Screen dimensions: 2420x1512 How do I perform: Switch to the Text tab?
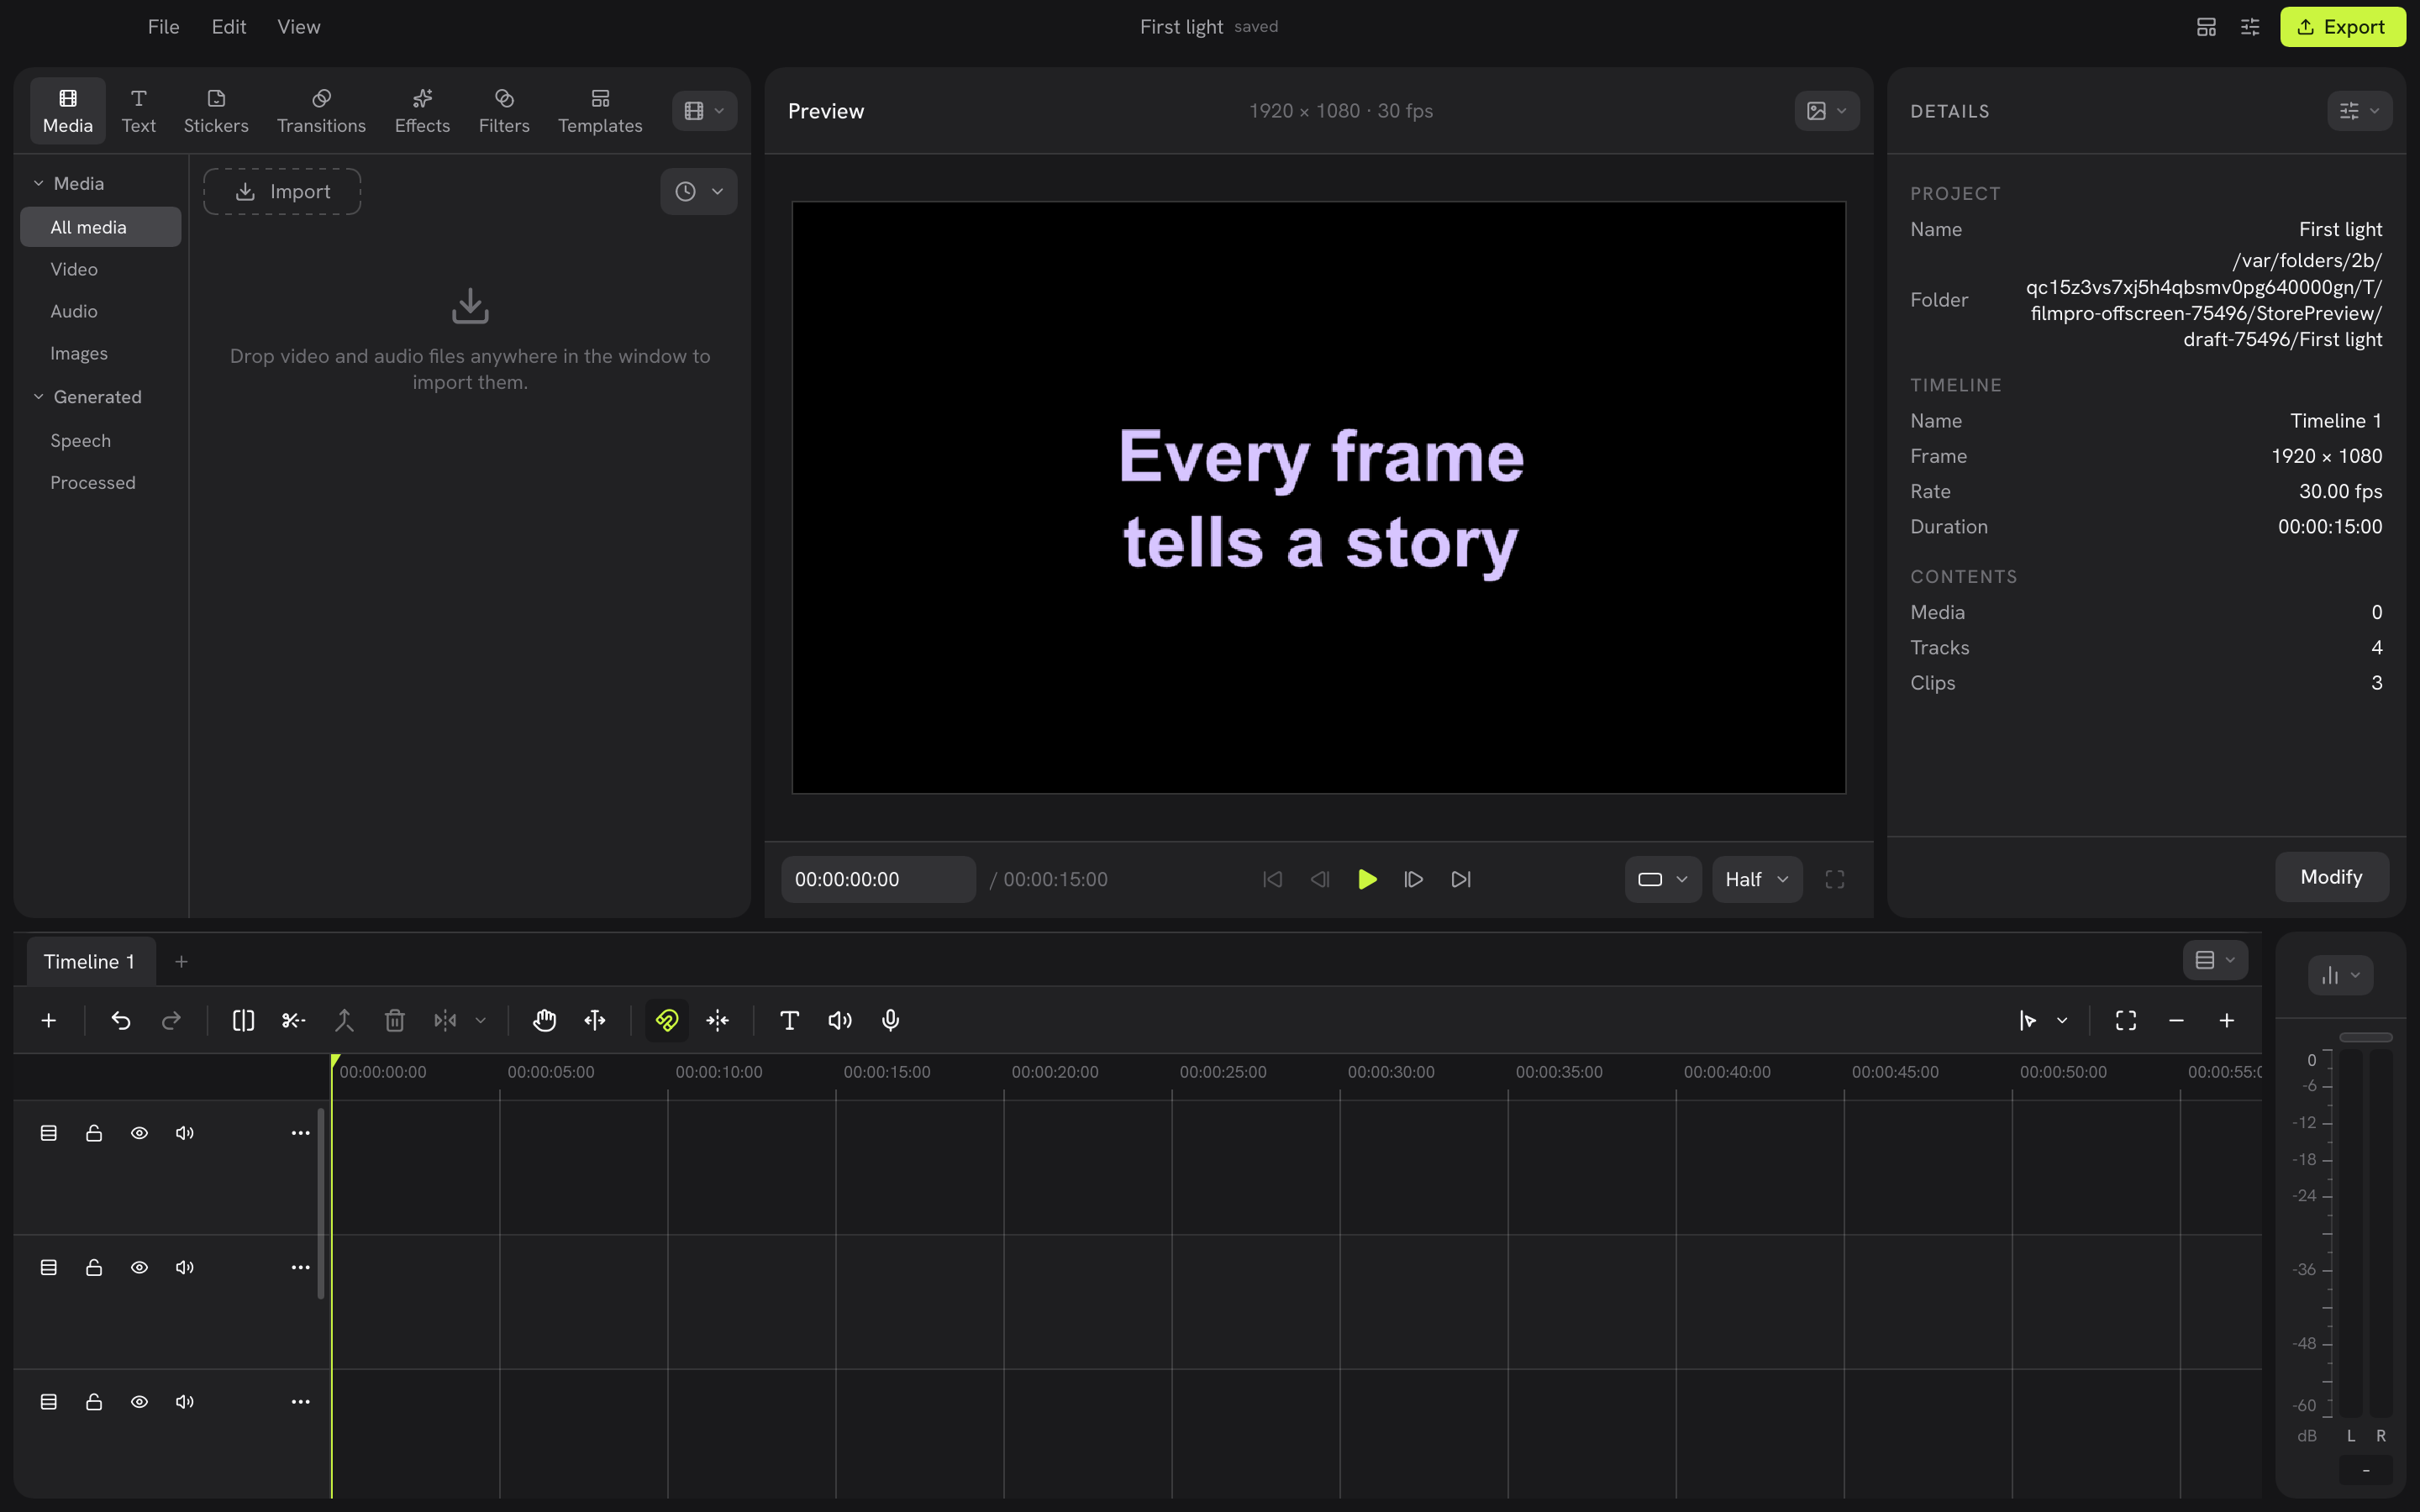[138, 111]
